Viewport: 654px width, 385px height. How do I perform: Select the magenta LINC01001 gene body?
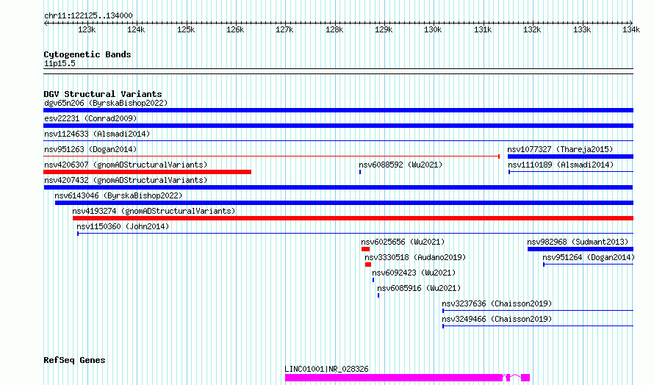[394, 378]
